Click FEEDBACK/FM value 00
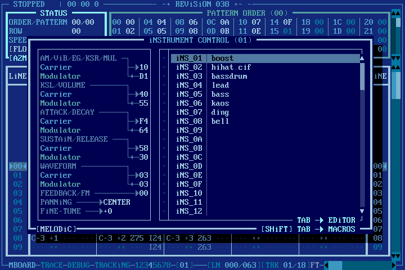This screenshot has width=405, height=270. point(144,193)
